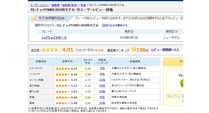Click the star icon beside モデルの絞り込み
Image resolution: width=209 pixels, height=113 pixels.
(34, 18)
